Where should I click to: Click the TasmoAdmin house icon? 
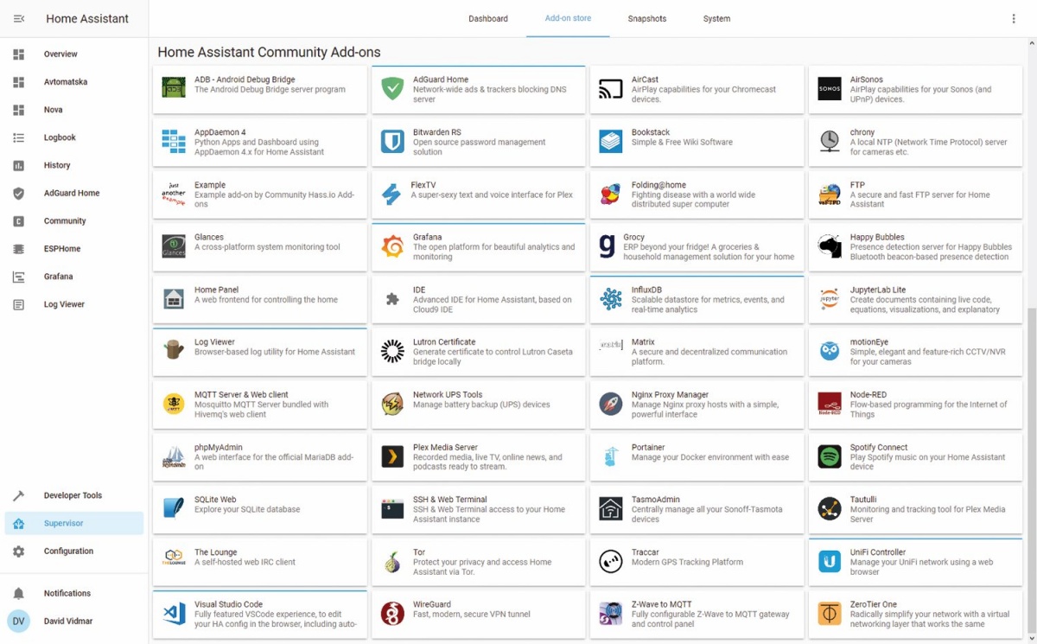tap(611, 509)
